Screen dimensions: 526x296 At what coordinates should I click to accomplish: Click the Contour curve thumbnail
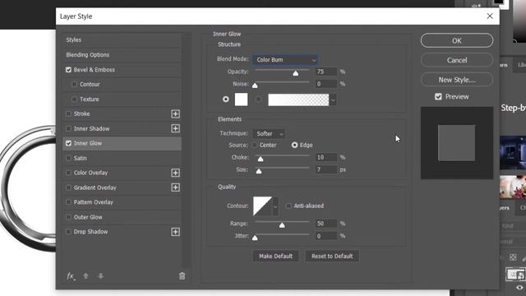tap(263, 206)
